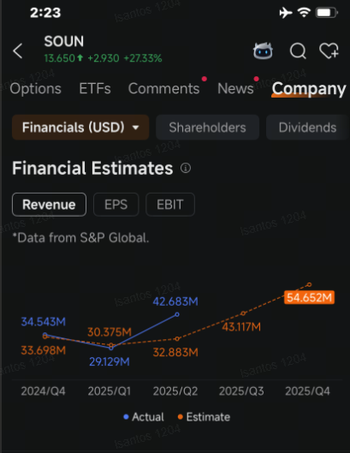The width and height of the screenshot is (350, 453).
Task: Tap the 43.117M estimate value
Action: coord(241,327)
